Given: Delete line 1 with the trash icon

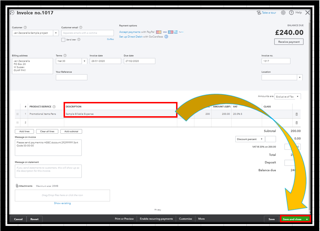Looking at the screenshot, I should tap(296, 114).
